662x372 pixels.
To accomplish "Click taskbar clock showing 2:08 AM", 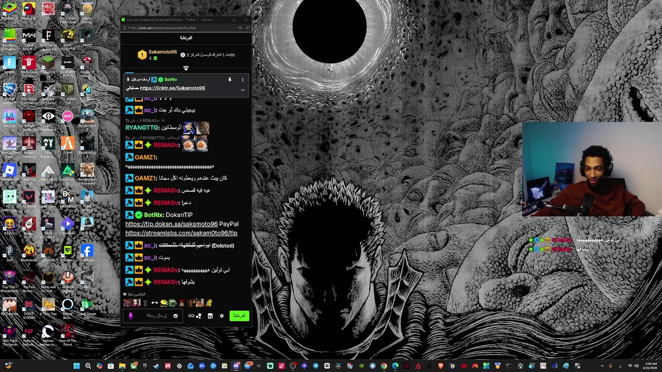I will pos(651,366).
